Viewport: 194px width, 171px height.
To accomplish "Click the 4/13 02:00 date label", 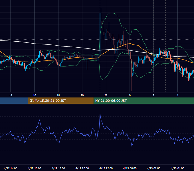I will click(153, 168).
